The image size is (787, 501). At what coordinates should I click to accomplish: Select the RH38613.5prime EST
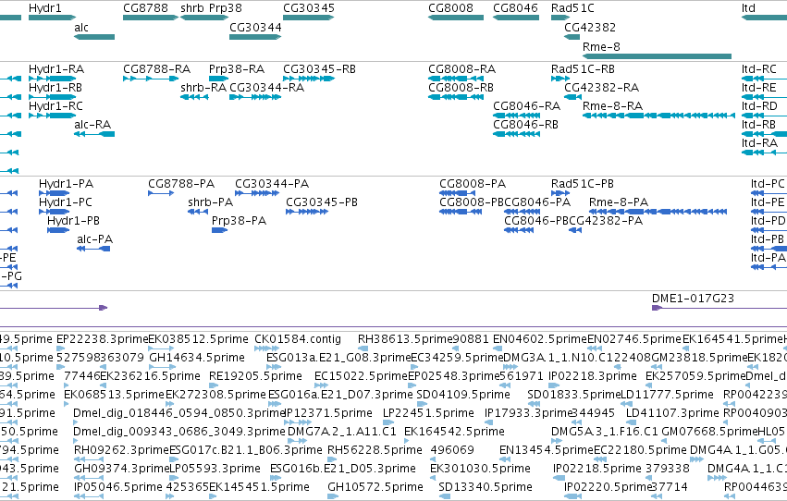363,348
